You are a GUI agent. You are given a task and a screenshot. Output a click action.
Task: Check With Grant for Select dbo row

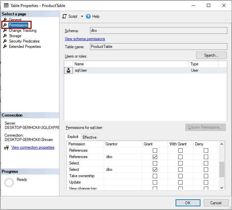pyautogui.click(x=180, y=169)
